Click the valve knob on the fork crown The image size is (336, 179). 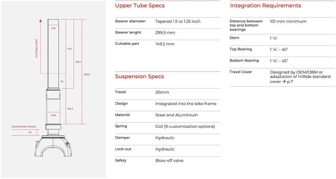[67, 145]
